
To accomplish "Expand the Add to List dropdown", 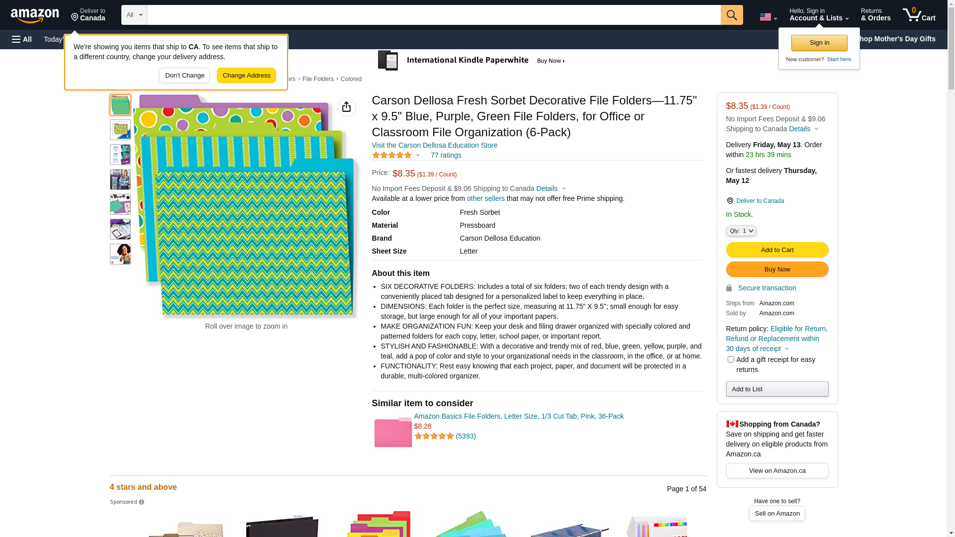I will coord(777,389).
